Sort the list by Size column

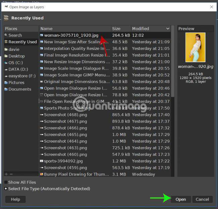pos(121,28)
